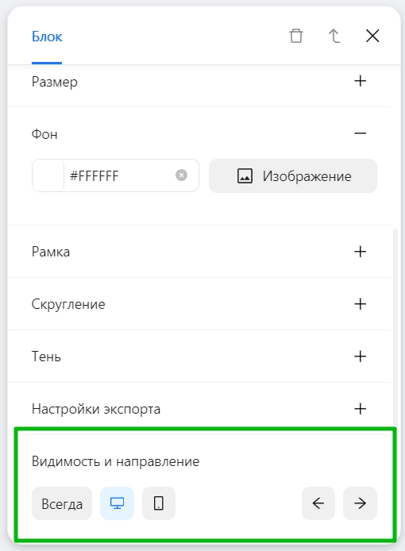Delete block with the trash icon
405x551 pixels.
296,36
